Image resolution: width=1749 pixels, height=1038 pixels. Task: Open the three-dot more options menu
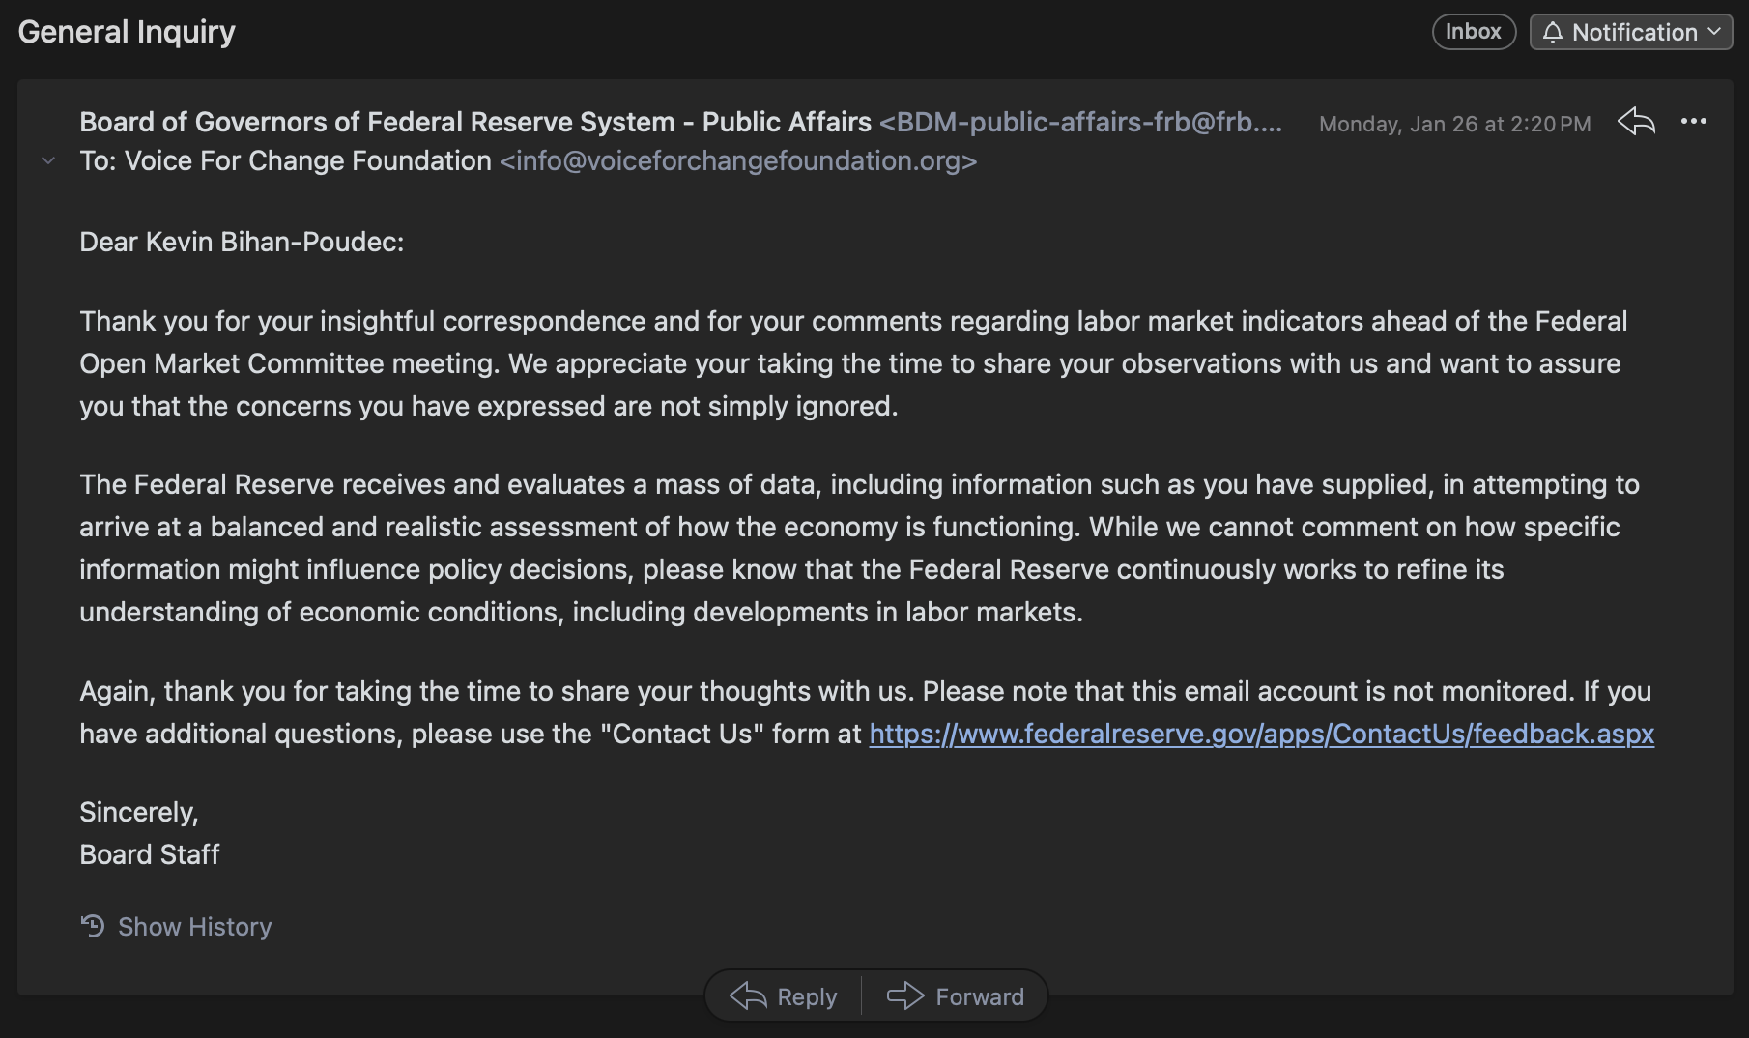(x=1693, y=122)
